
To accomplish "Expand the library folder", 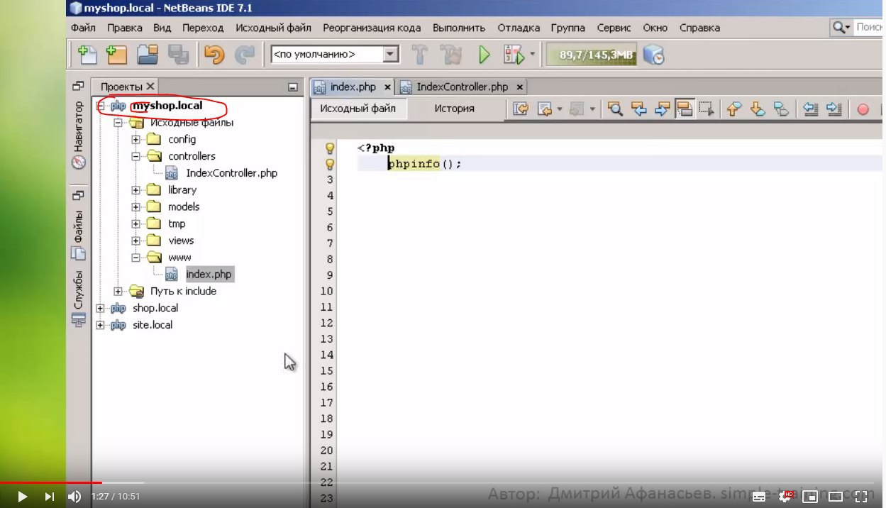I will point(136,190).
